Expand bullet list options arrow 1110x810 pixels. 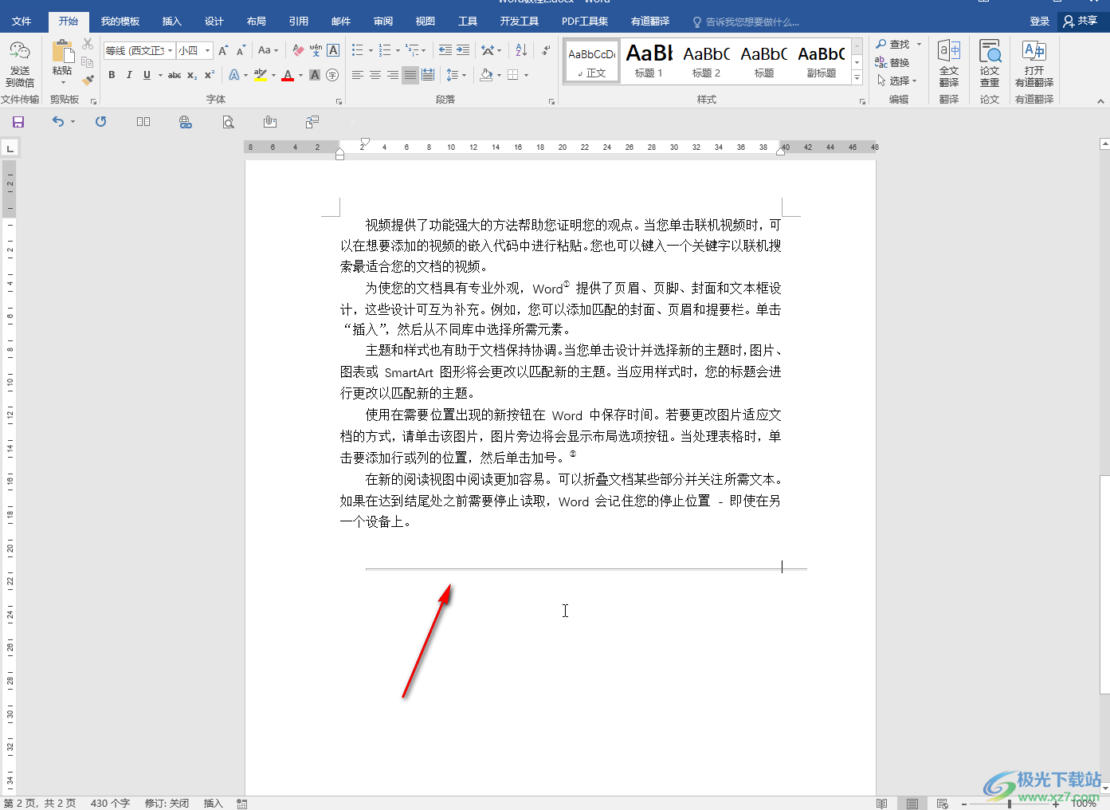coord(371,50)
